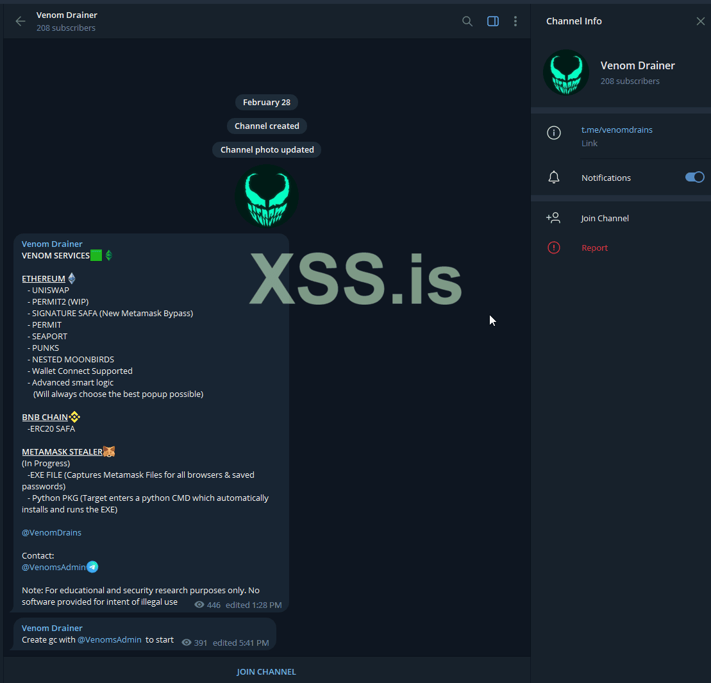Screen dimensions: 711x683
Task: Click the '-ERC20 SAFA' line
Action: [51, 428]
